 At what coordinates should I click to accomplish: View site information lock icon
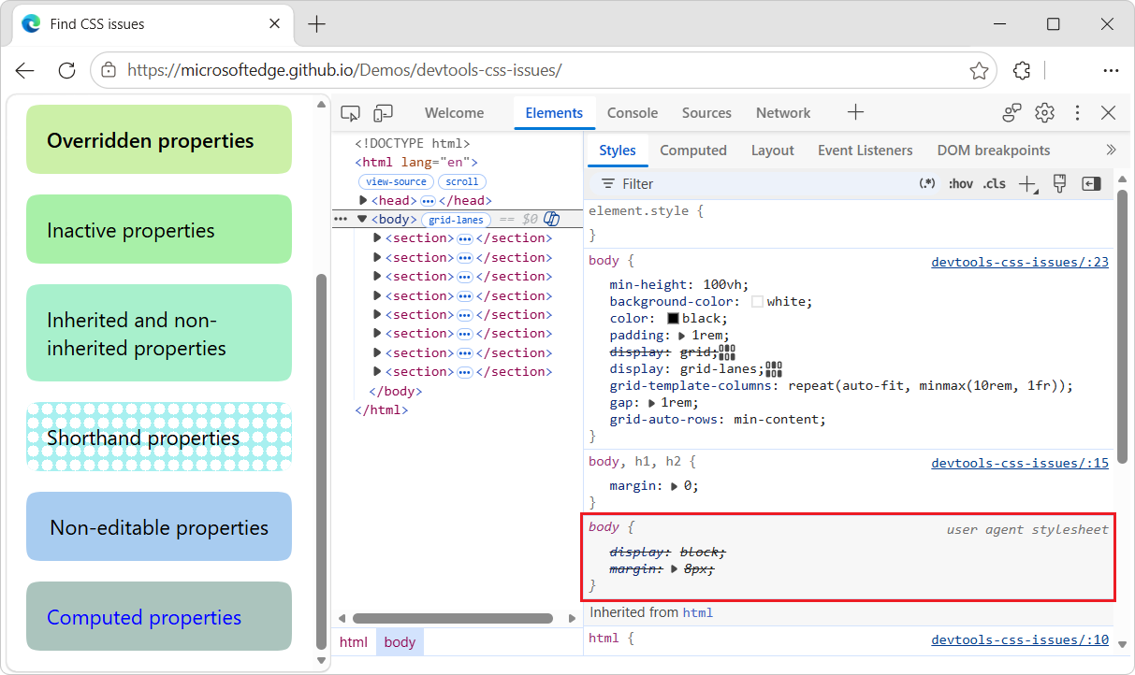(109, 70)
